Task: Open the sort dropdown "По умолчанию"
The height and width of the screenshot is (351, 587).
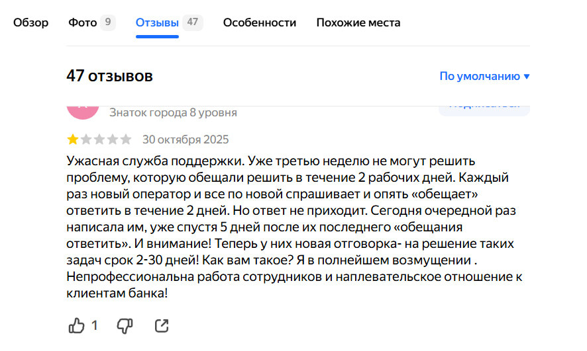Action: pos(484,76)
